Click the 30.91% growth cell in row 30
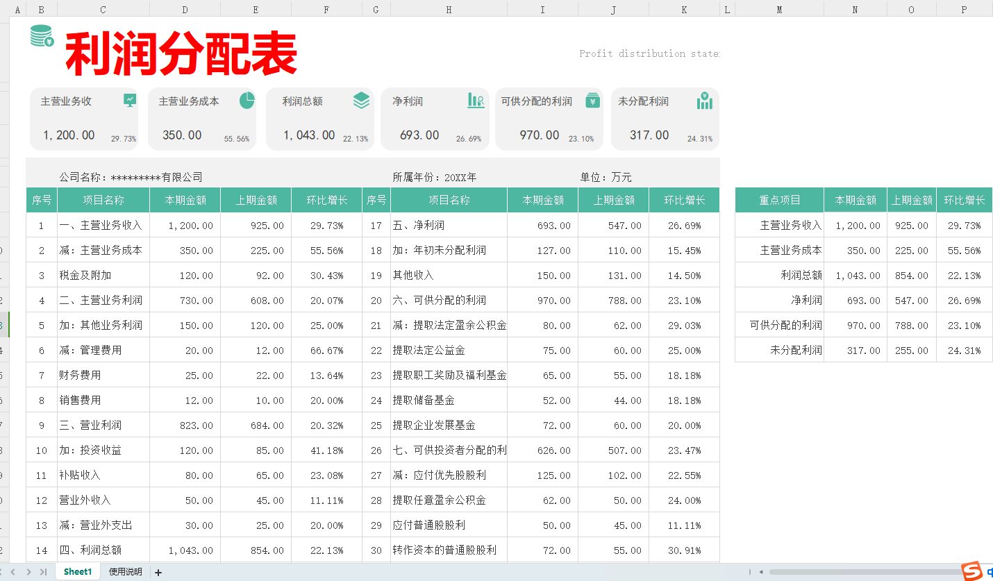The image size is (993, 581). (684, 550)
